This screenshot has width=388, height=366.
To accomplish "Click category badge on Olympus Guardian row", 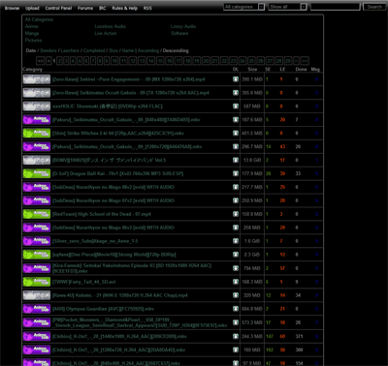I will 37,309.
